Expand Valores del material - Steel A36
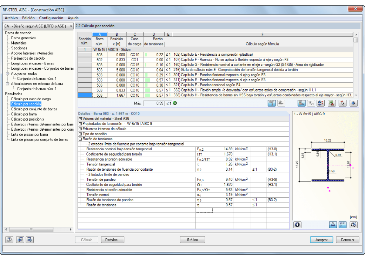The height and width of the screenshot is (260, 365). click(80, 119)
